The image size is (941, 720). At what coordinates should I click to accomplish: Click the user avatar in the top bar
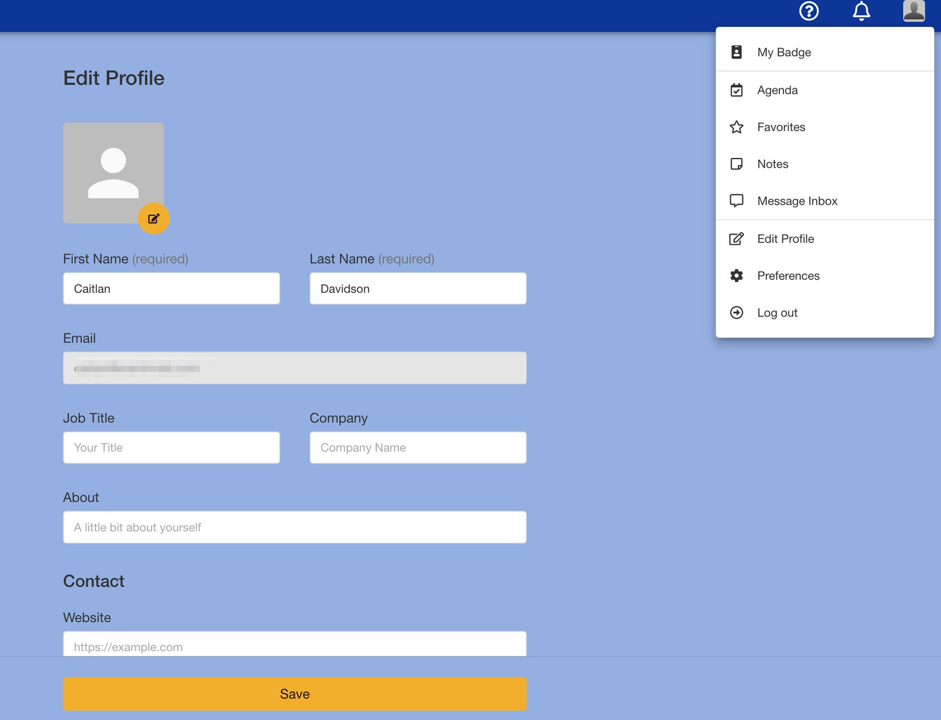[x=913, y=10]
